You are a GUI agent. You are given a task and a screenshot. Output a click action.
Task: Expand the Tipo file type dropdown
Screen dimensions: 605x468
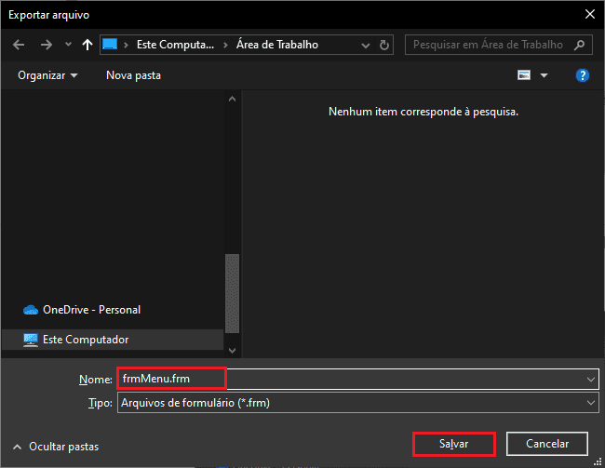click(x=591, y=403)
